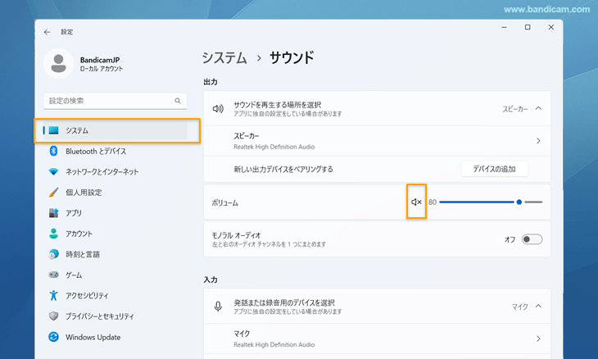598x359 pixels.
Task: Collapse the サウンドを再生する場所 output section
Action: [x=538, y=108]
